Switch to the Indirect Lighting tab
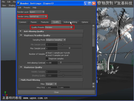Image resolution: width=134 pixels, height=101 pixels. (x=70, y=22)
